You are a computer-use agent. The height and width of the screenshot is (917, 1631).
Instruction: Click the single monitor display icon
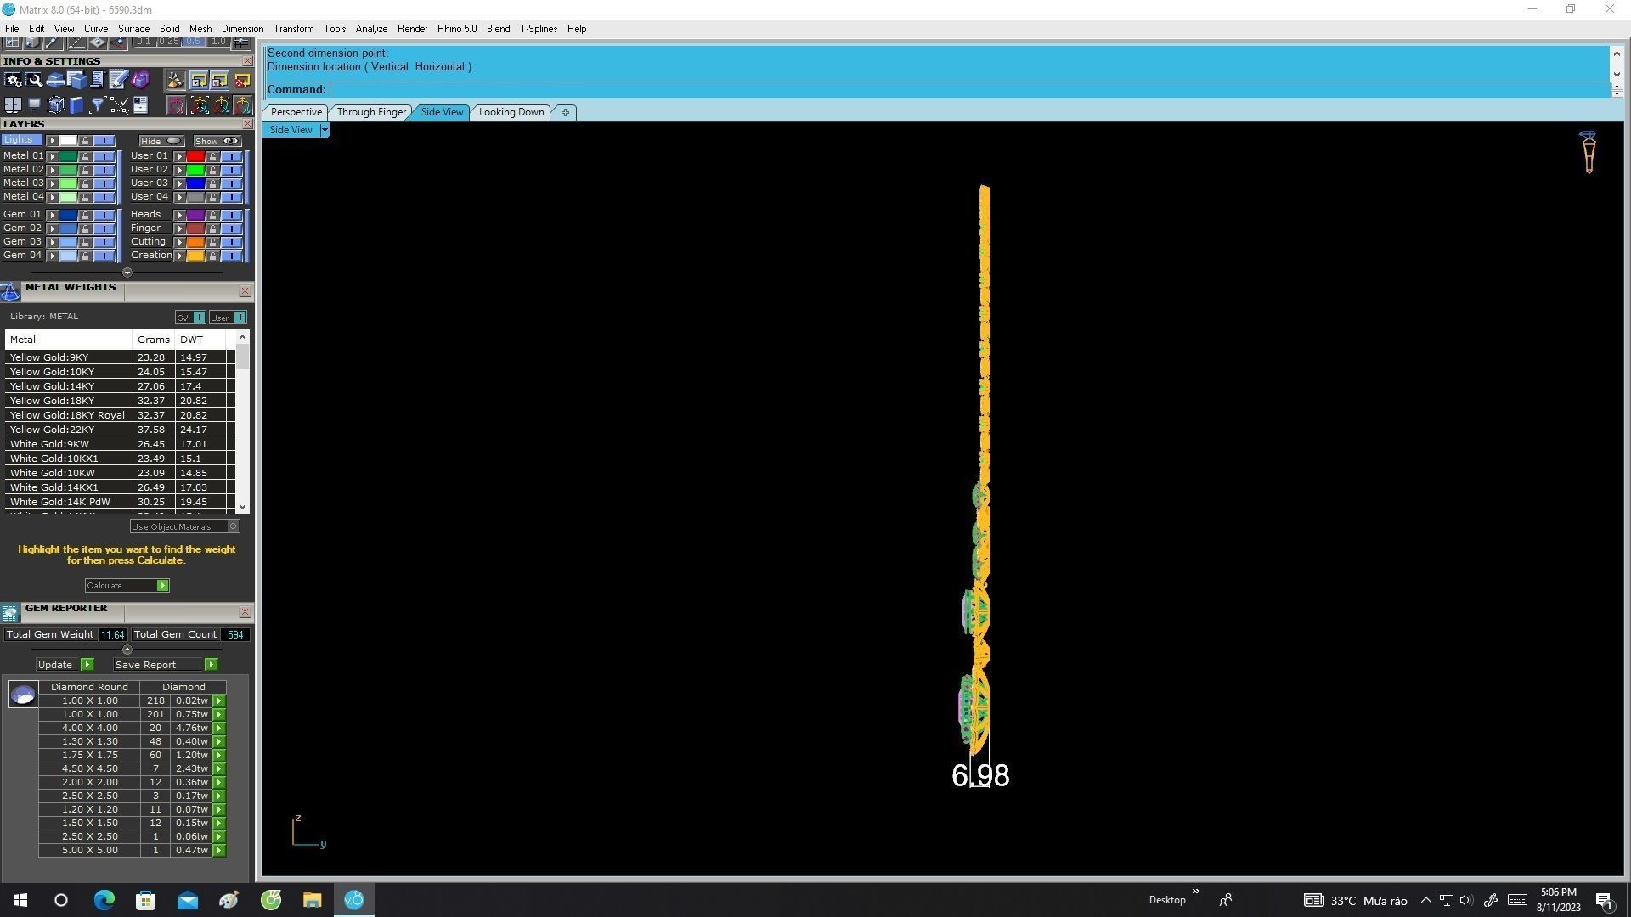pos(34,104)
